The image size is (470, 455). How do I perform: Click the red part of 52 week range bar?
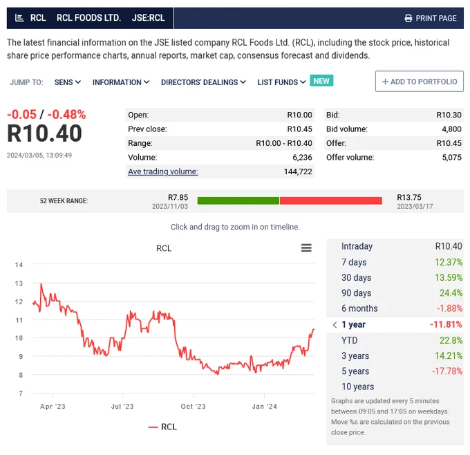[x=331, y=201]
